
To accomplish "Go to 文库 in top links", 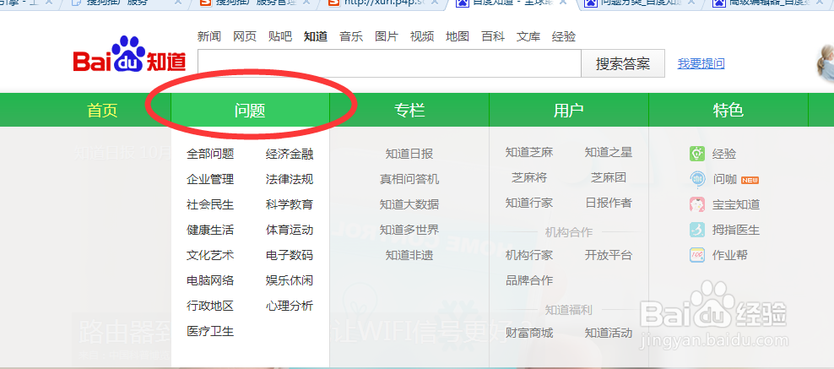I will pos(528,36).
